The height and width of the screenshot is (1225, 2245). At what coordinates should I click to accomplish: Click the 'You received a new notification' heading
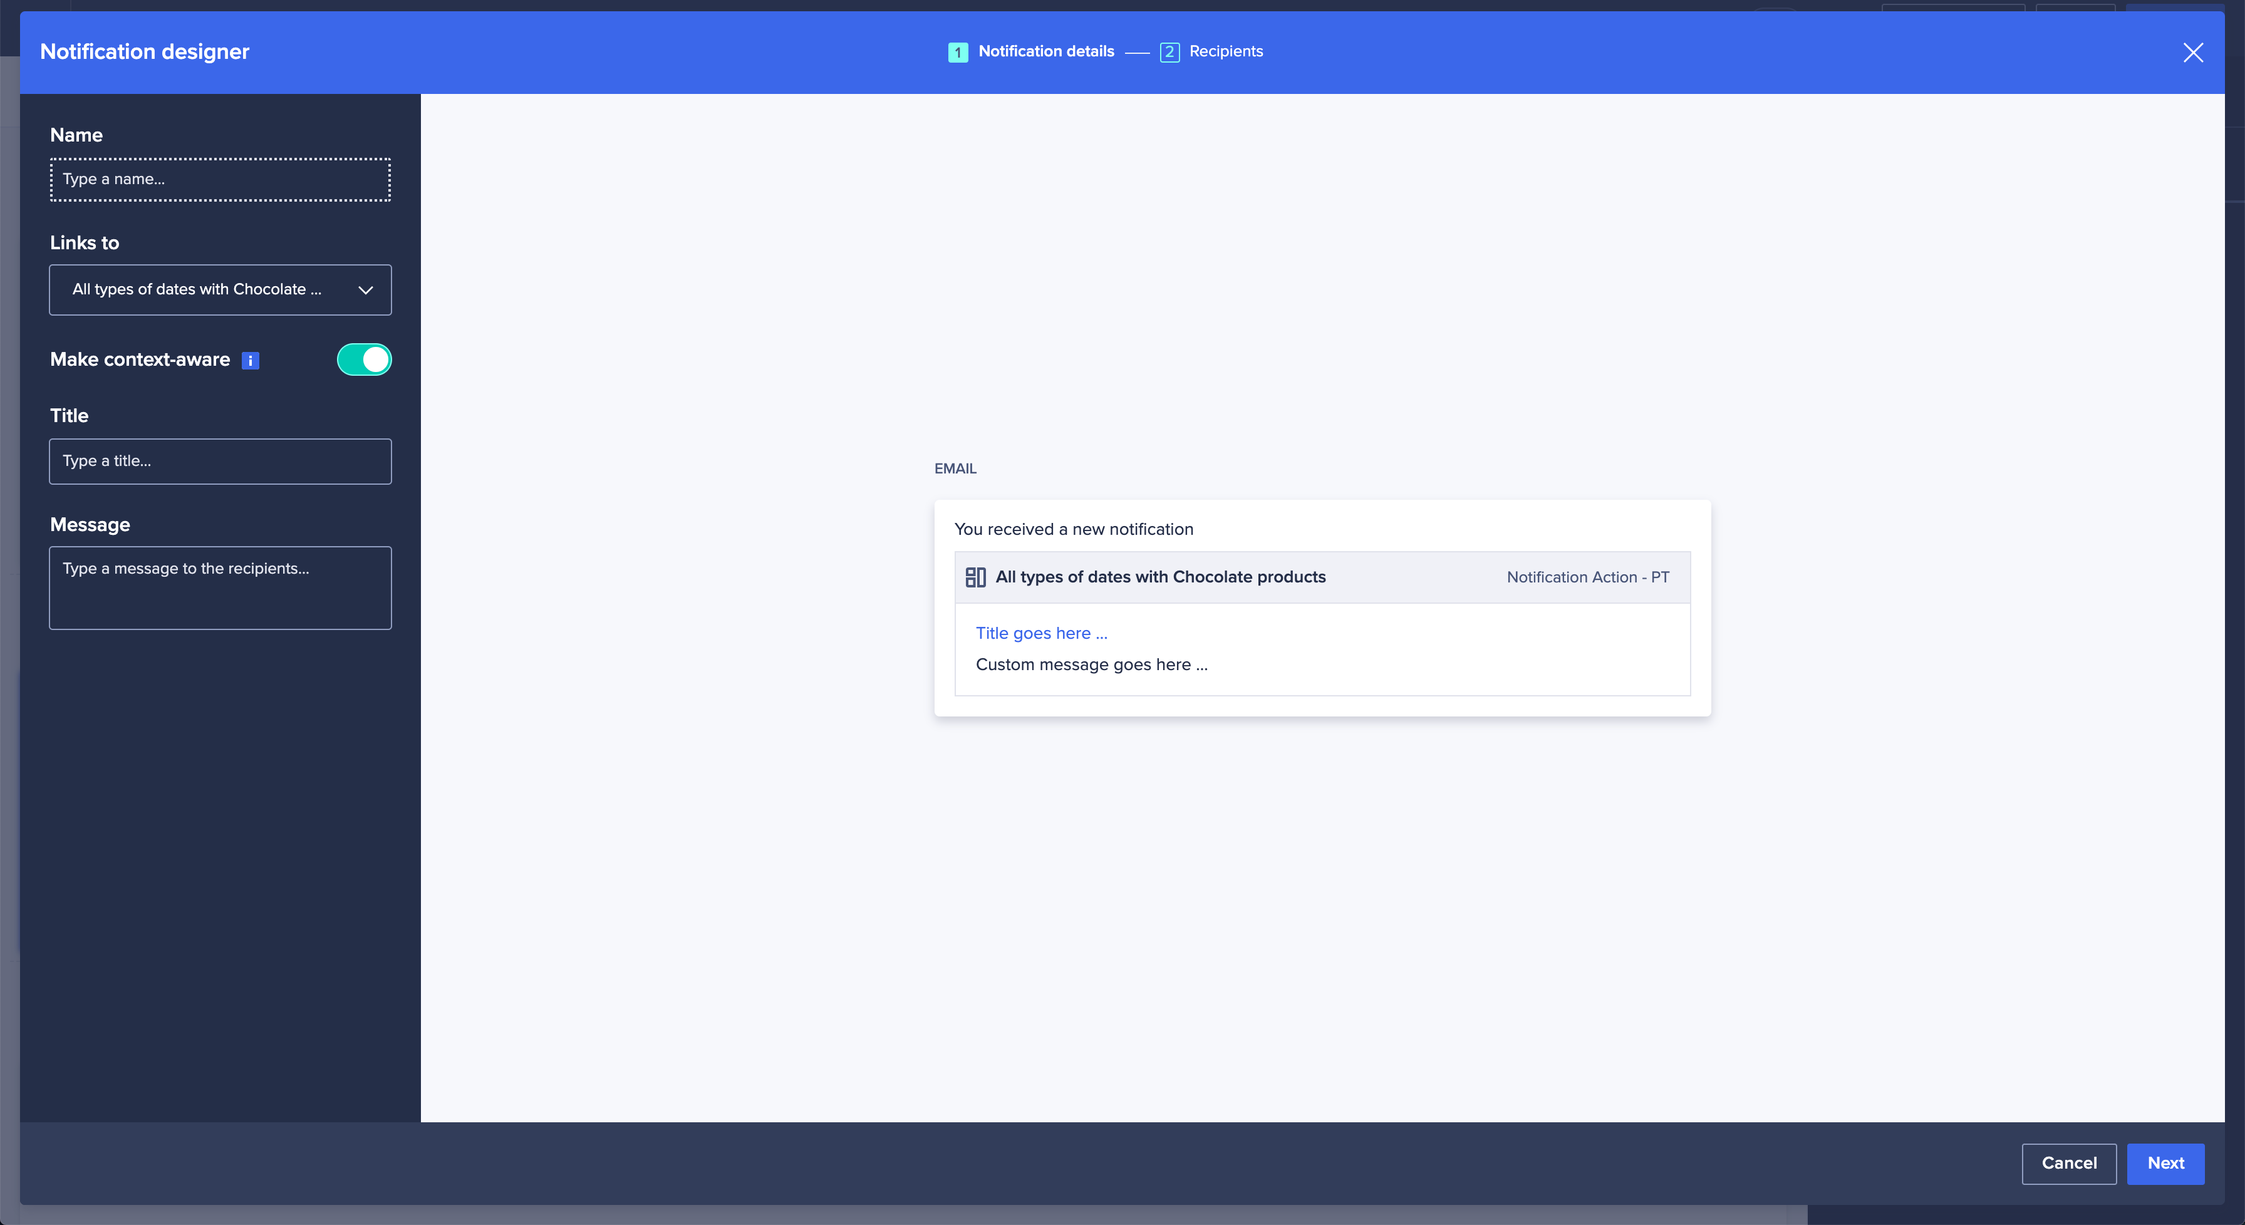1074,529
